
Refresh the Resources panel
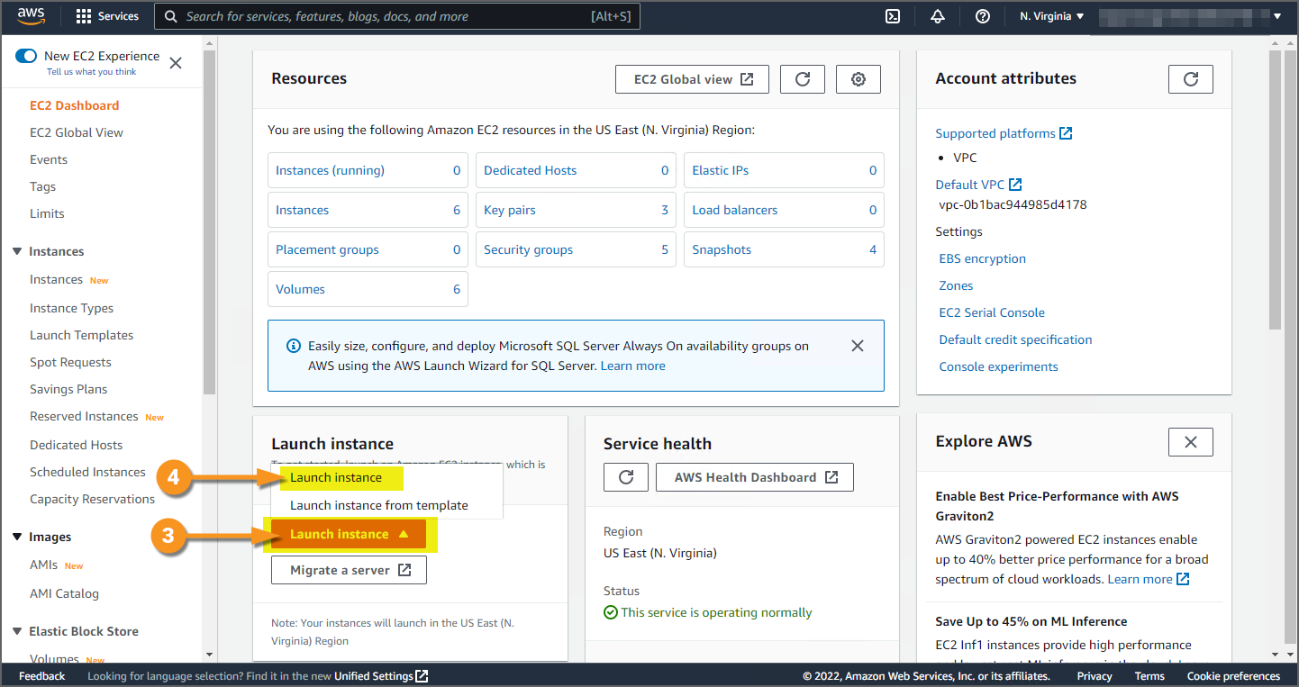click(x=802, y=79)
